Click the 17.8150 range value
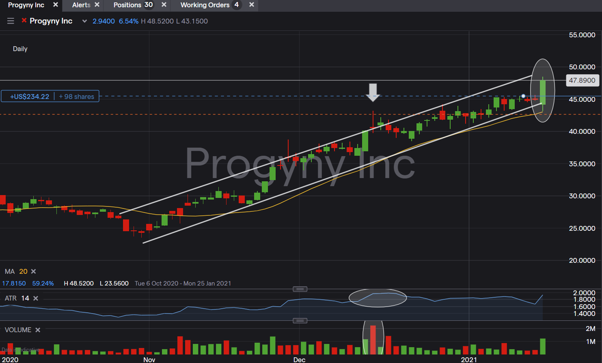 (x=14, y=284)
